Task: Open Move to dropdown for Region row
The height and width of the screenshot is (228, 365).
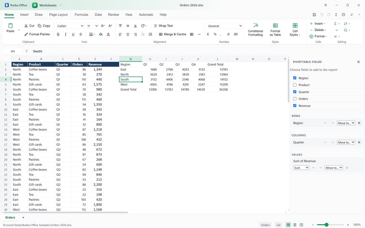Action: 346,123
